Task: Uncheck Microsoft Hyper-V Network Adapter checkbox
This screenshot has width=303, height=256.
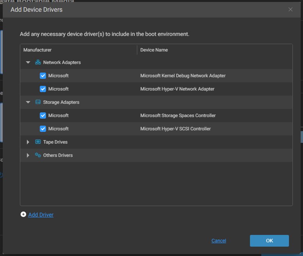Action: coord(43,89)
